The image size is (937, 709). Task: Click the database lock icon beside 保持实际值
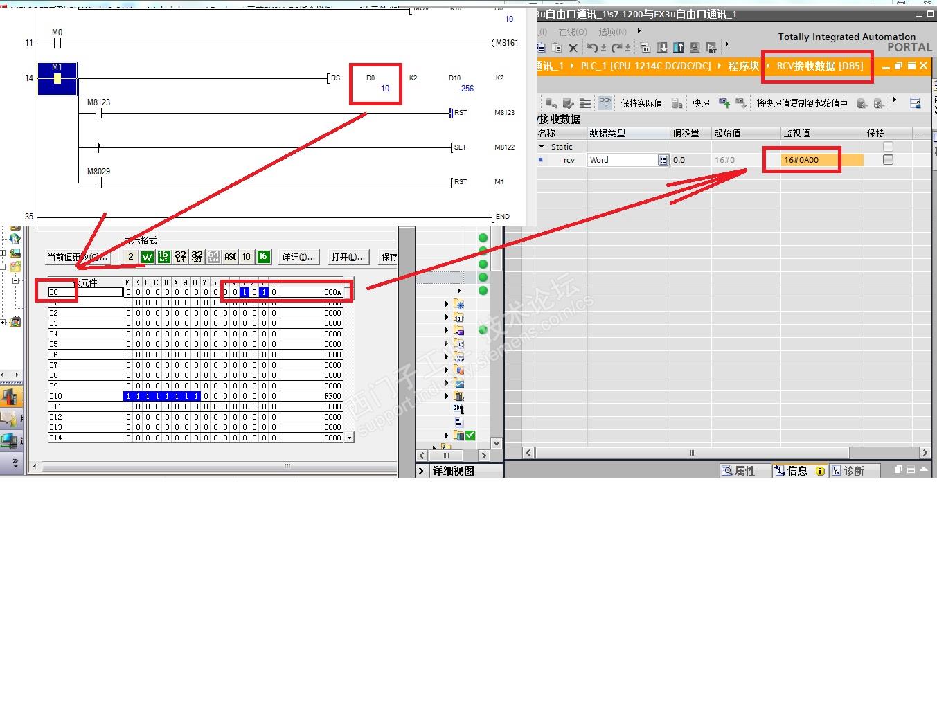(x=677, y=103)
